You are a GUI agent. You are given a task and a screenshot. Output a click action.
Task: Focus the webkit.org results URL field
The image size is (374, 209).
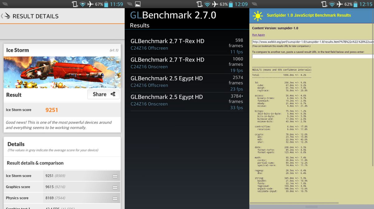313,42
